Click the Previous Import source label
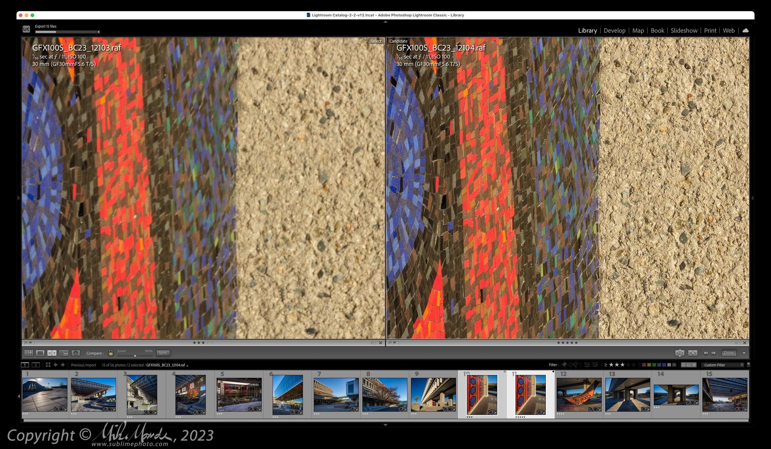This screenshot has width=771, height=449. (84, 365)
